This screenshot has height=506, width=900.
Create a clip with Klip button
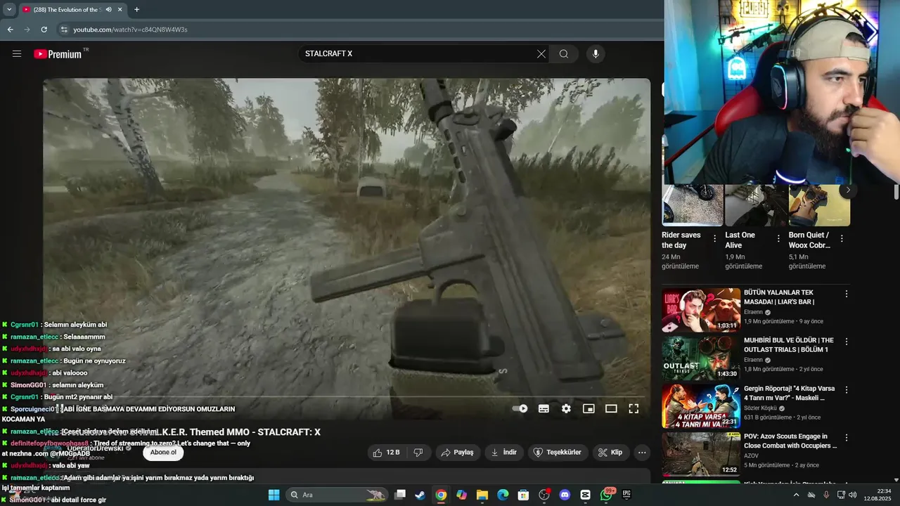610,453
